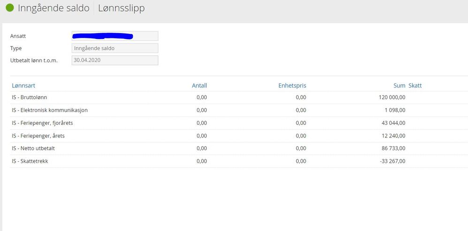Click the Ansatt input field
The width and height of the screenshot is (468, 231).
(115, 36)
